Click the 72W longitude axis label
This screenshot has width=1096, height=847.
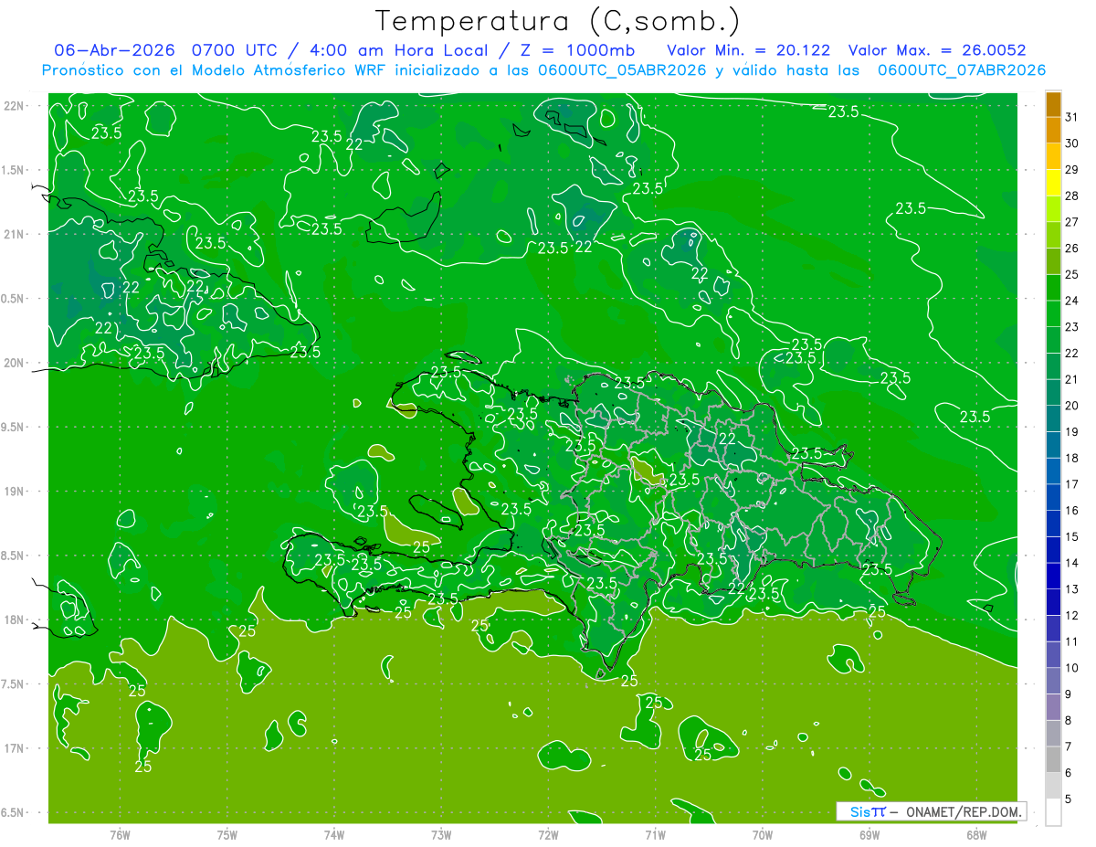coord(548,834)
